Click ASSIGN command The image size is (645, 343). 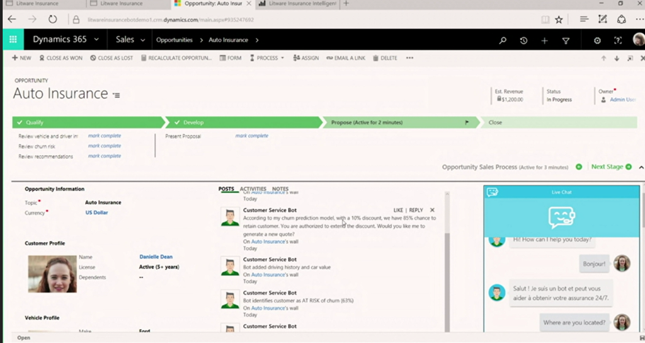305,58
